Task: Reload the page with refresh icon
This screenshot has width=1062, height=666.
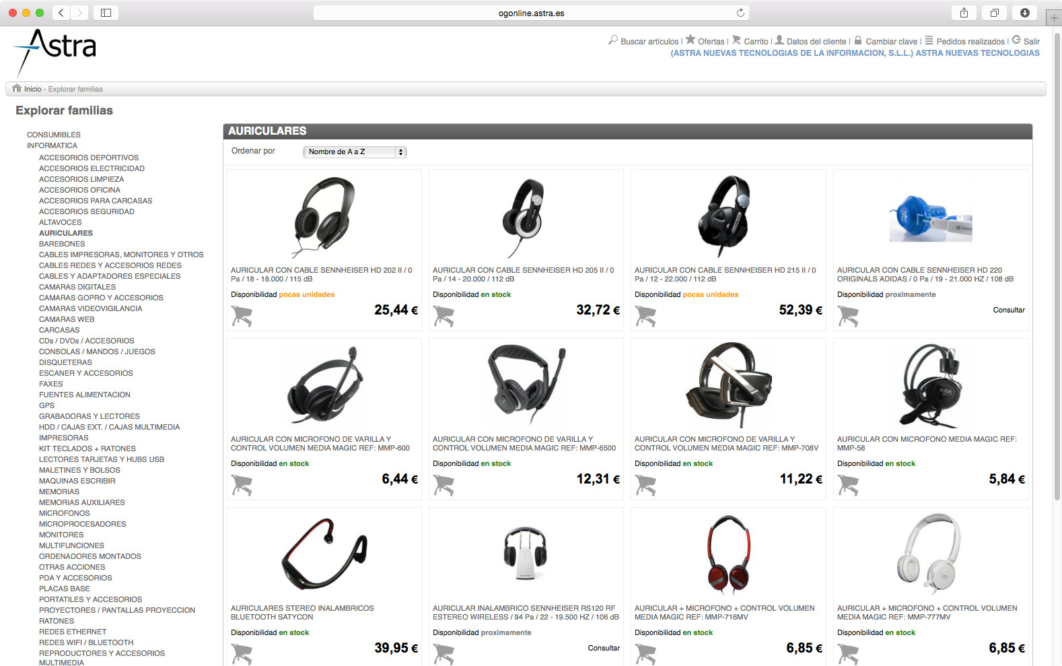Action: (x=740, y=13)
